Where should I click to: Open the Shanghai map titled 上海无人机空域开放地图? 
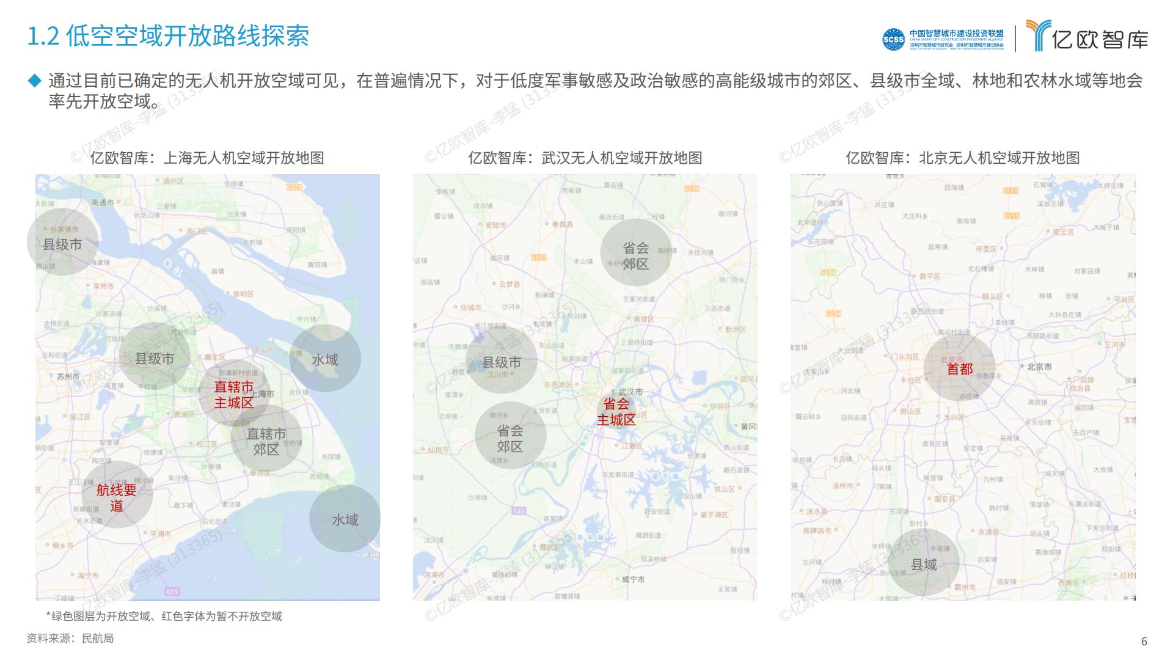pos(208,387)
